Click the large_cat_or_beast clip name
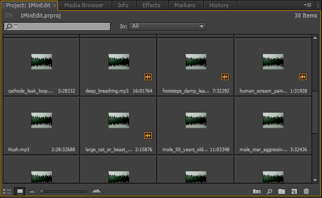Image resolution: width=322 pixels, height=198 pixels. (x=109, y=149)
